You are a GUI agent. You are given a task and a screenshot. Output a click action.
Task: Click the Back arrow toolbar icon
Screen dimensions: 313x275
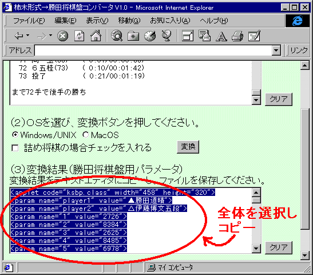(x=19, y=36)
